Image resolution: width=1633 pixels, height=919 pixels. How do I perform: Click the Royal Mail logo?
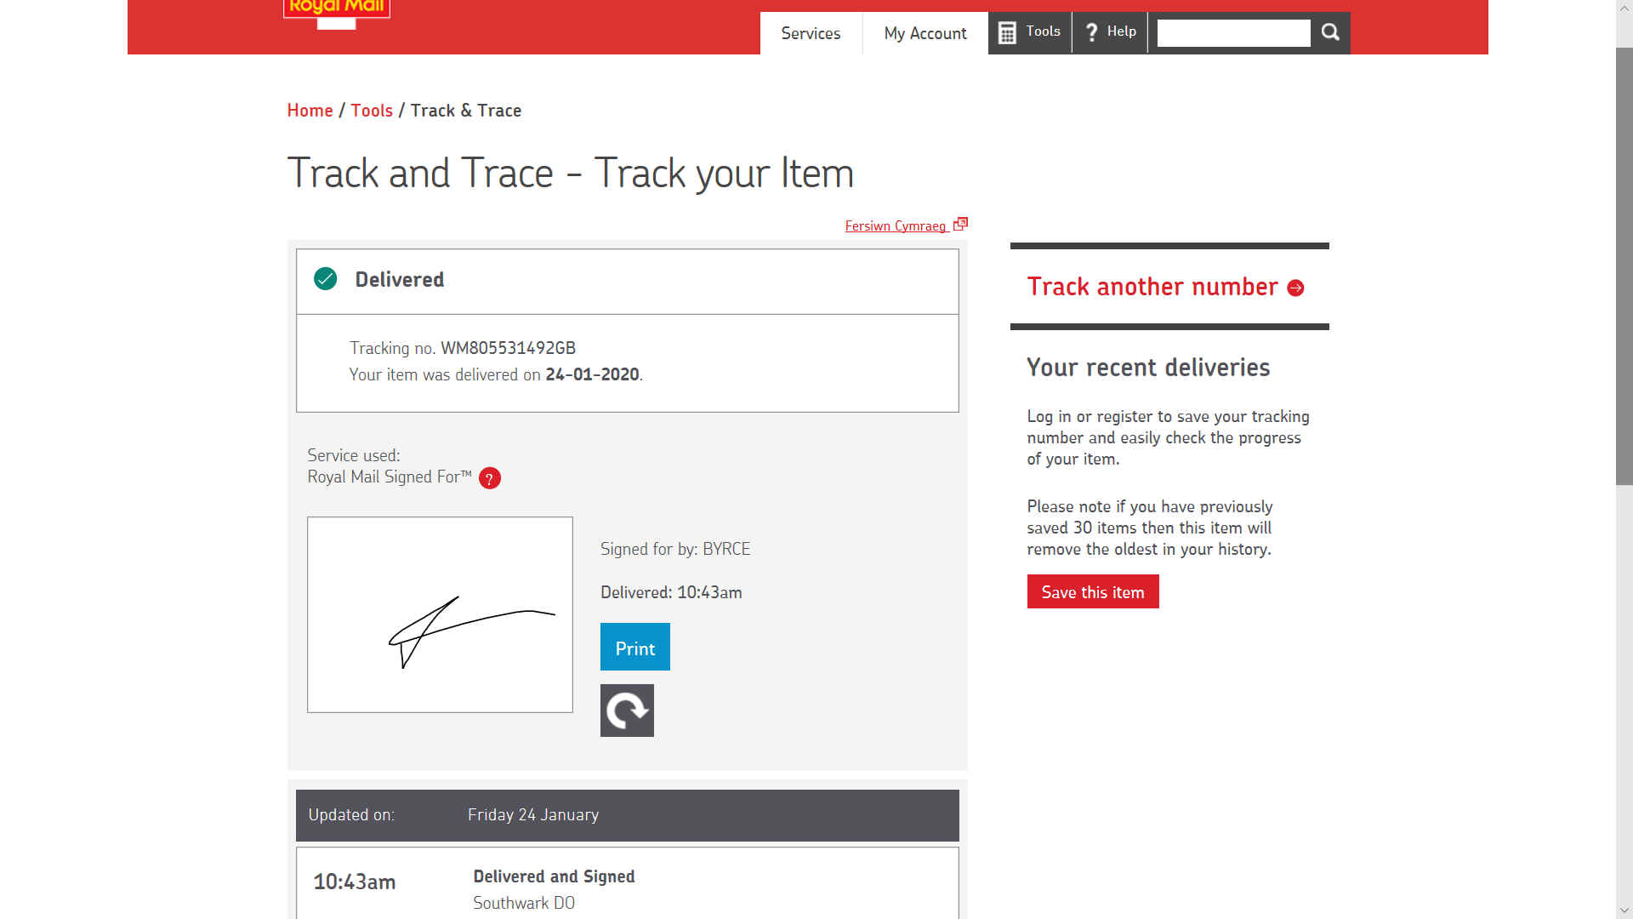click(x=337, y=13)
